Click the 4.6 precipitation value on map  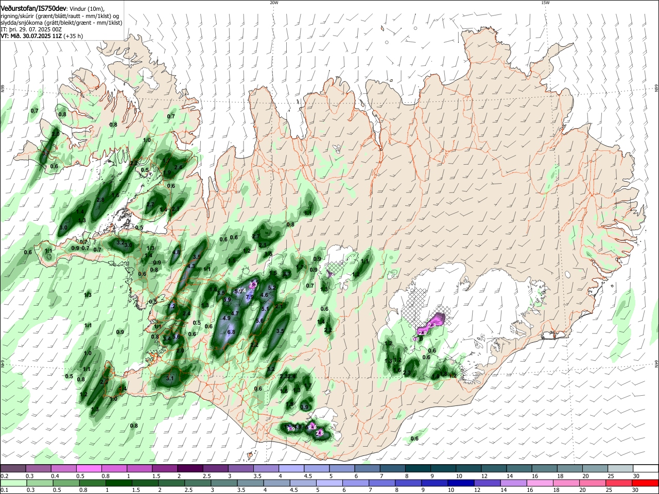pyautogui.click(x=265, y=295)
